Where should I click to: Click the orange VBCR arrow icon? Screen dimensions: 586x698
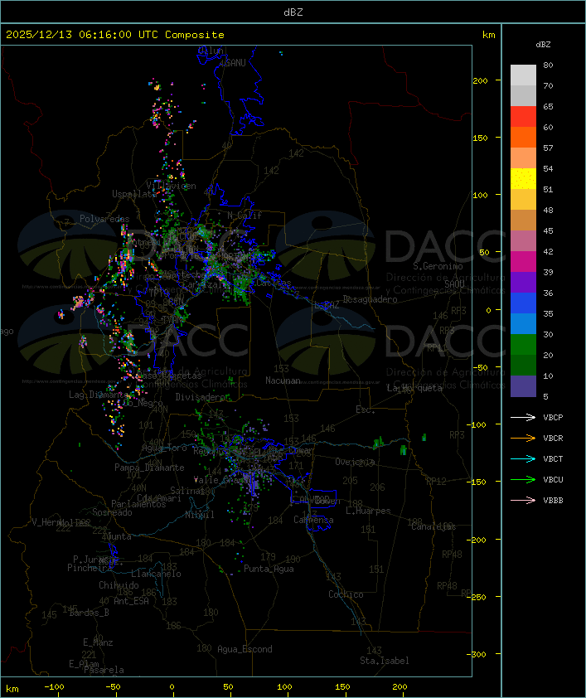(523, 438)
